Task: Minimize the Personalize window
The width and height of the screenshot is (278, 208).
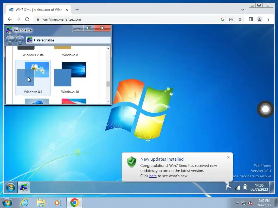Action: [78, 28]
